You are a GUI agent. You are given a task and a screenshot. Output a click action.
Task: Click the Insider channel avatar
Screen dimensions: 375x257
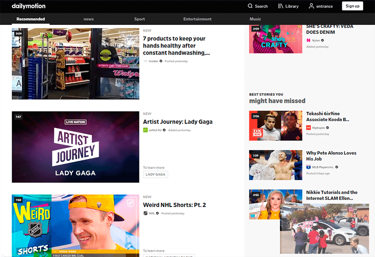click(x=145, y=61)
